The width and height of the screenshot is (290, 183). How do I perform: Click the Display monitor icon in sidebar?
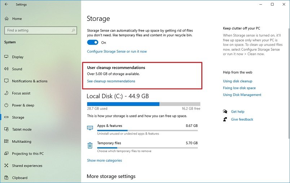point(6,57)
